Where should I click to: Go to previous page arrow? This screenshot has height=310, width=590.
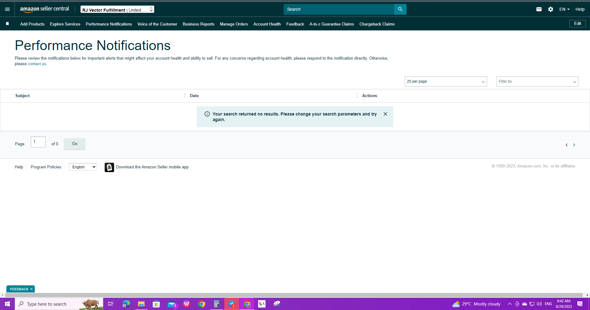pos(567,145)
